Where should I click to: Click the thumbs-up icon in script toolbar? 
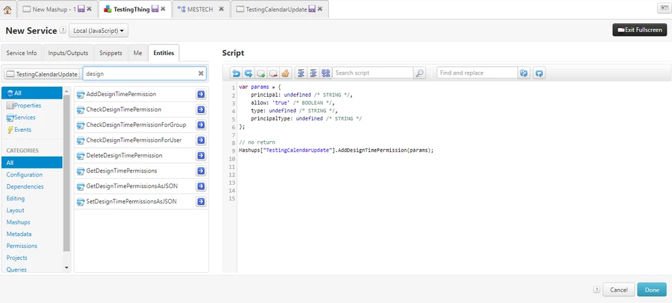285,73
